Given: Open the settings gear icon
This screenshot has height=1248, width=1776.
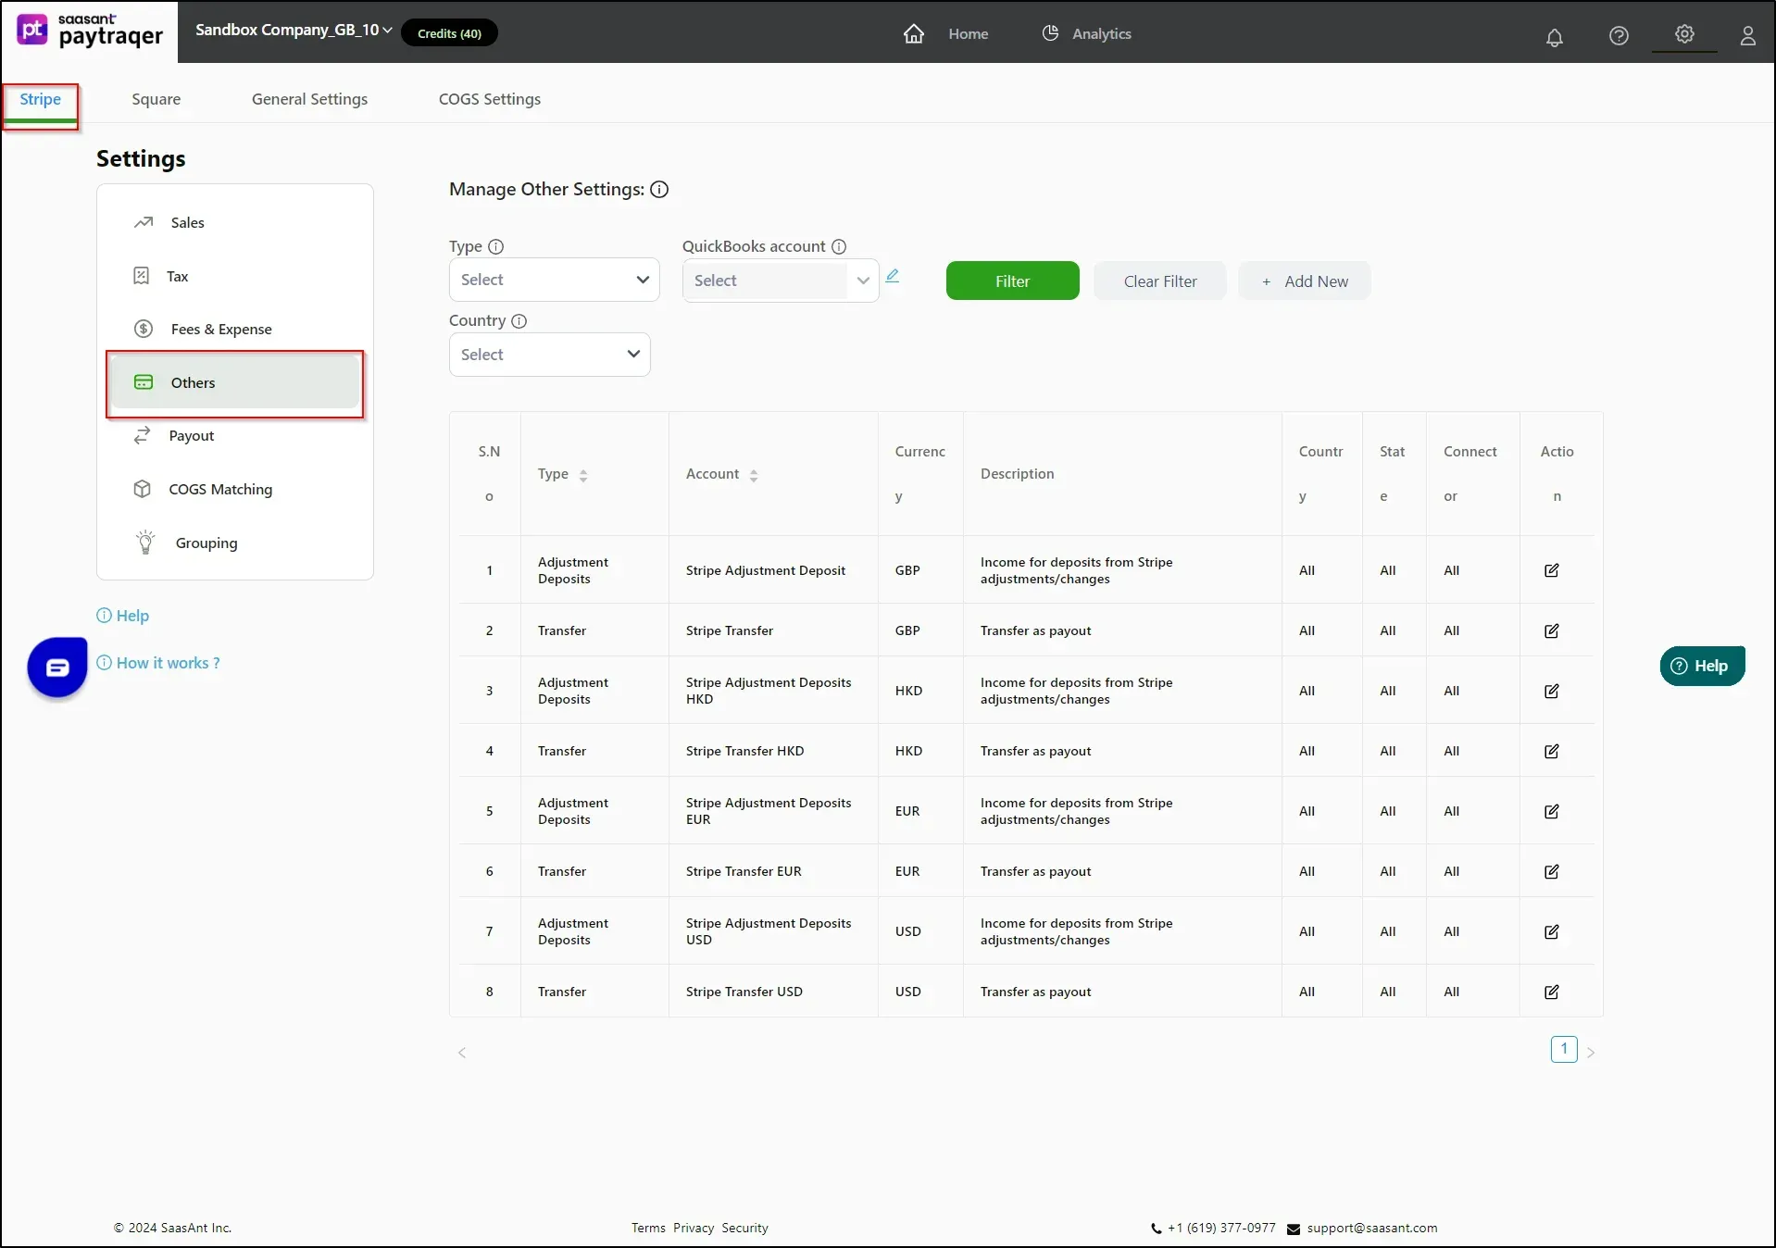Looking at the screenshot, I should pyautogui.click(x=1684, y=34).
